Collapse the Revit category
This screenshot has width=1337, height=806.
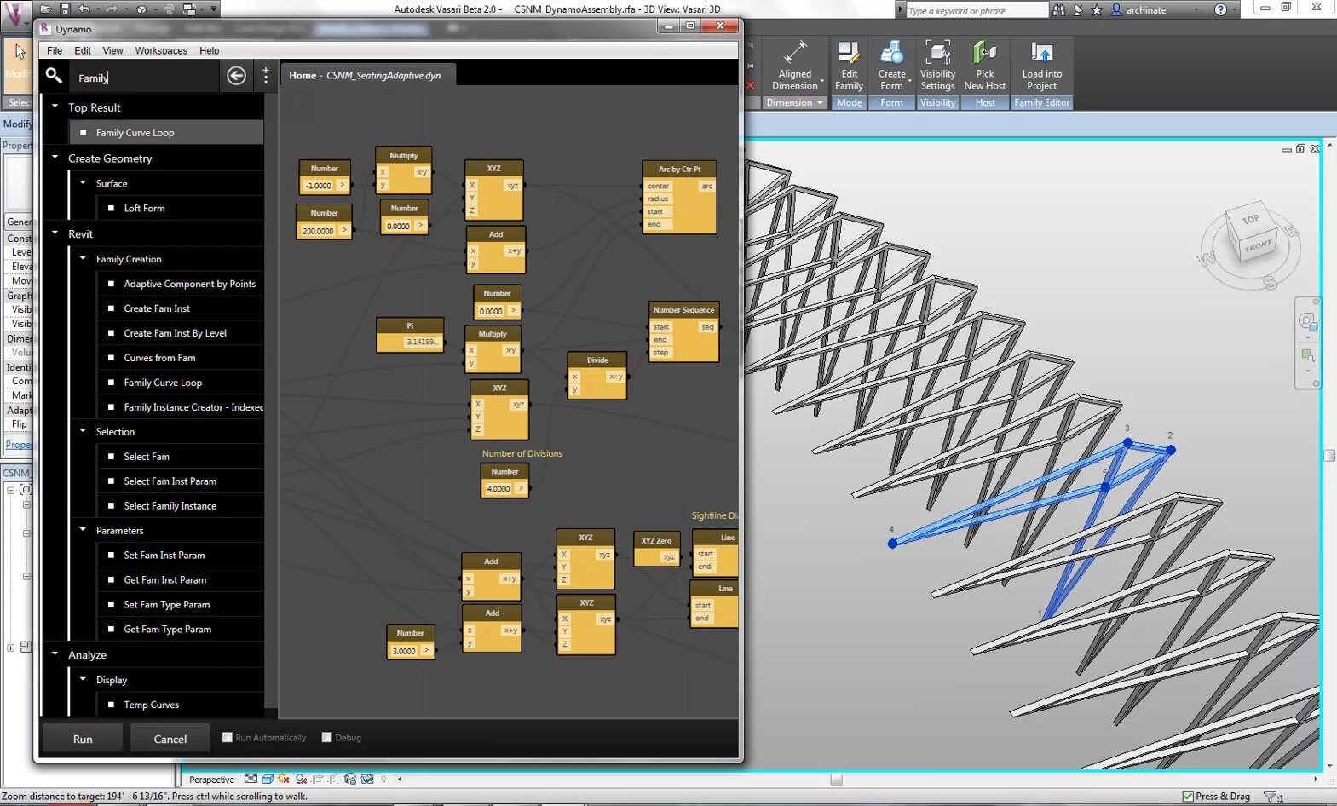click(55, 233)
